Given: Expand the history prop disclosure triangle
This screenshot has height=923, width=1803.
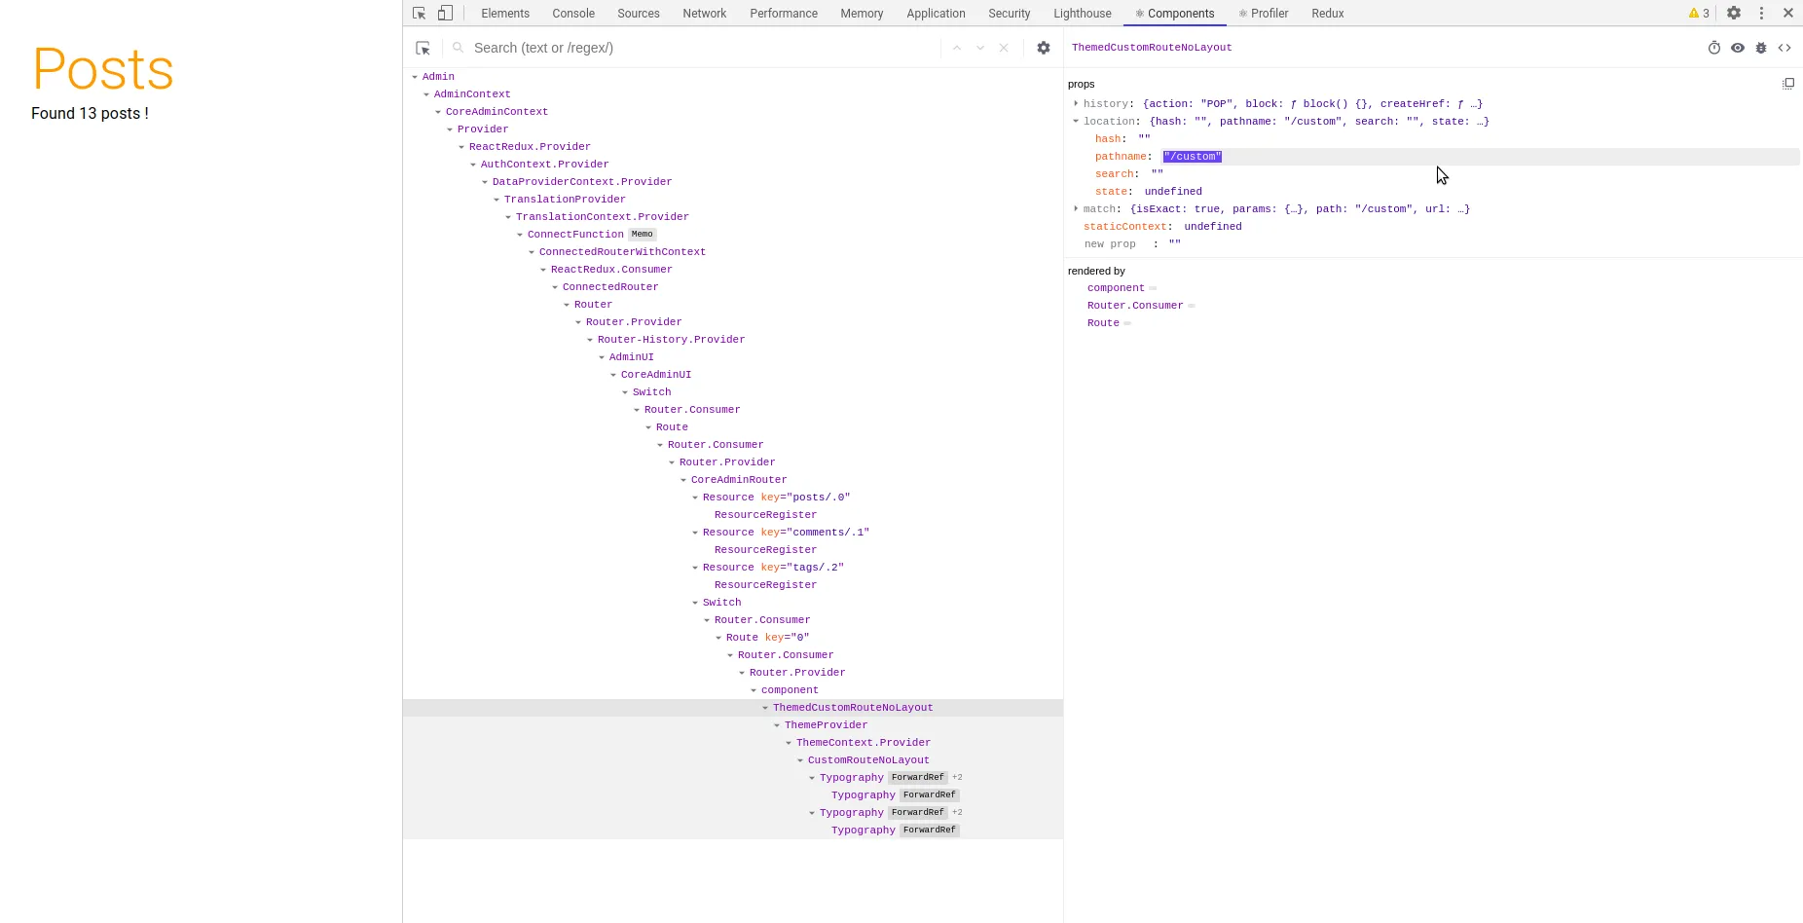Looking at the screenshot, I should pyautogui.click(x=1076, y=103).
